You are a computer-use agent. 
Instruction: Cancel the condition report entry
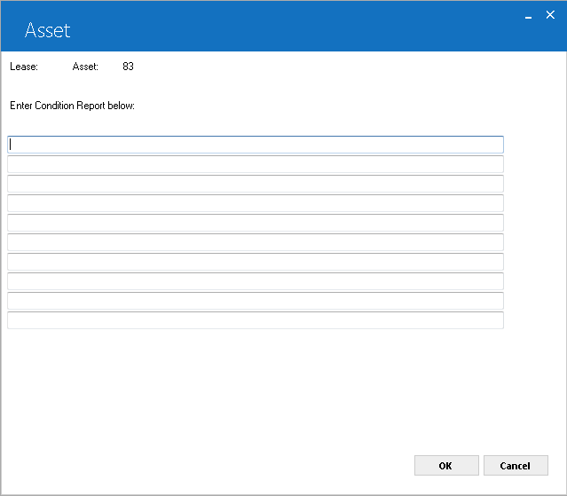point(516,466)
